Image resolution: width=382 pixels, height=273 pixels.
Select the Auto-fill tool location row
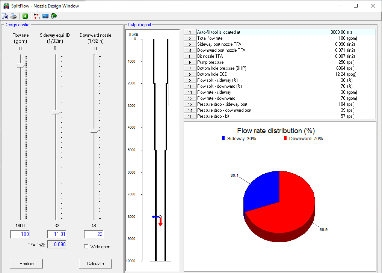pos(252,32)
